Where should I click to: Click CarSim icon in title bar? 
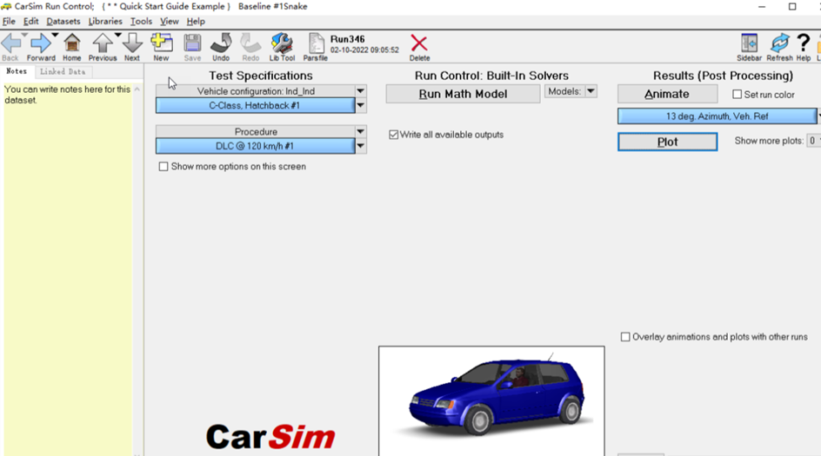pyautogui.click(x=6, y=6)
